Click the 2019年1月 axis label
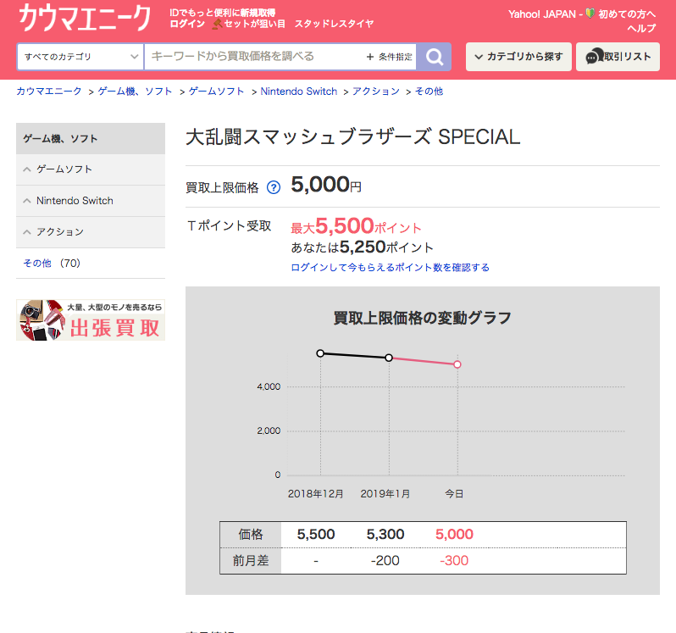The image size is (676, 633). point(385,494)
